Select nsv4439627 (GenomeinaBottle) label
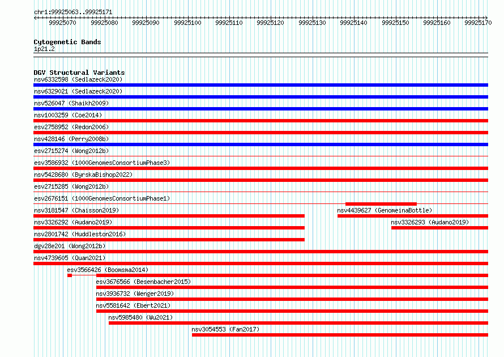The height and width of the screenshot is (357, 504). (385, 210)
